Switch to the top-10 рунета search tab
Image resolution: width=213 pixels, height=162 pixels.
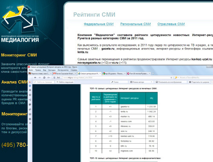(x=114, y=74)
